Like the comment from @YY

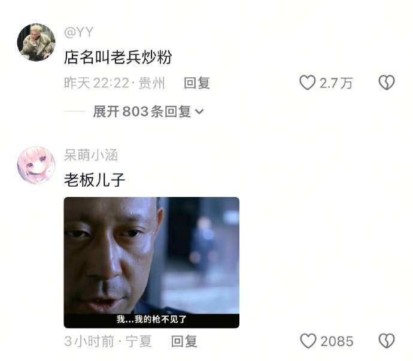pos(308,83)
